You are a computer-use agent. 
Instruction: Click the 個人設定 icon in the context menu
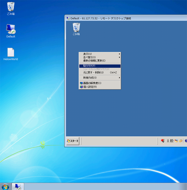pyautogui.click(x=81, y=87)
